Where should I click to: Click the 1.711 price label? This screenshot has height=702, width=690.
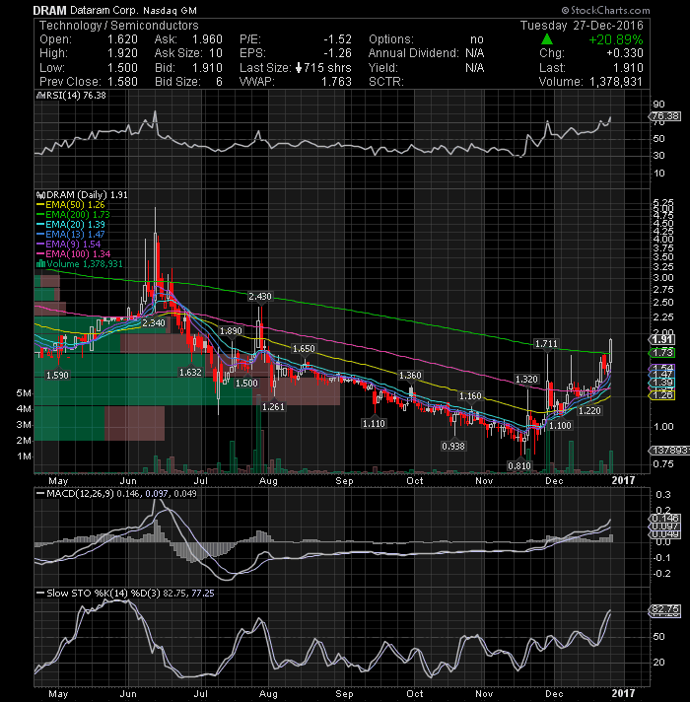point(546,344)
